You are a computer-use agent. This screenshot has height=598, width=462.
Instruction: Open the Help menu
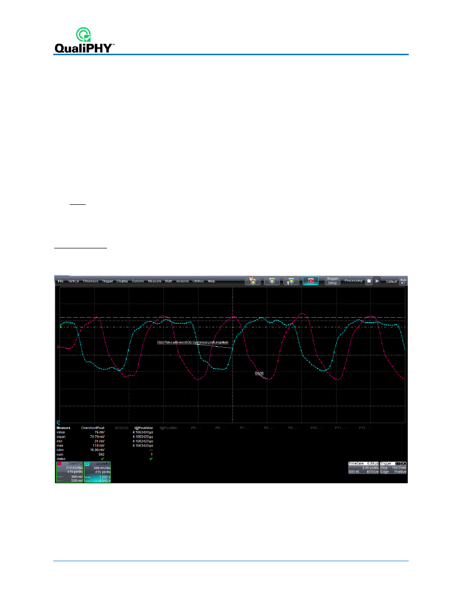tap(212, 281)
